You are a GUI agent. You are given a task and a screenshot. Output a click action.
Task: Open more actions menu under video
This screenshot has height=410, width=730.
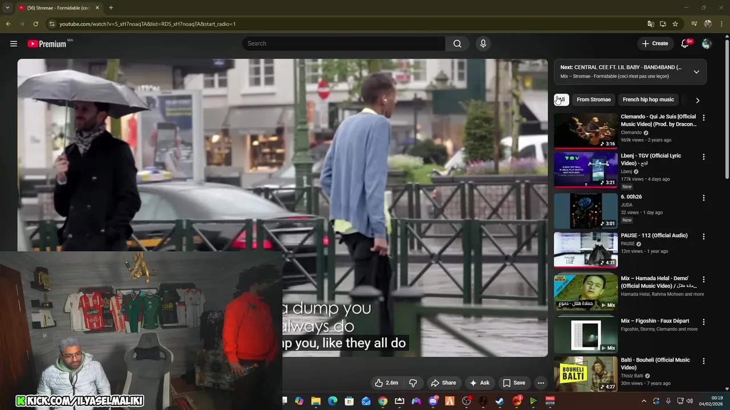pos(541,383)
